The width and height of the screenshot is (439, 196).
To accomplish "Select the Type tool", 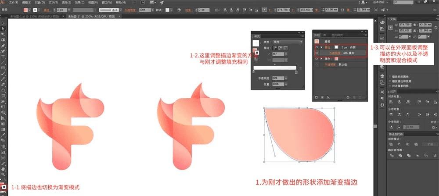I will [x=3, y=57].
